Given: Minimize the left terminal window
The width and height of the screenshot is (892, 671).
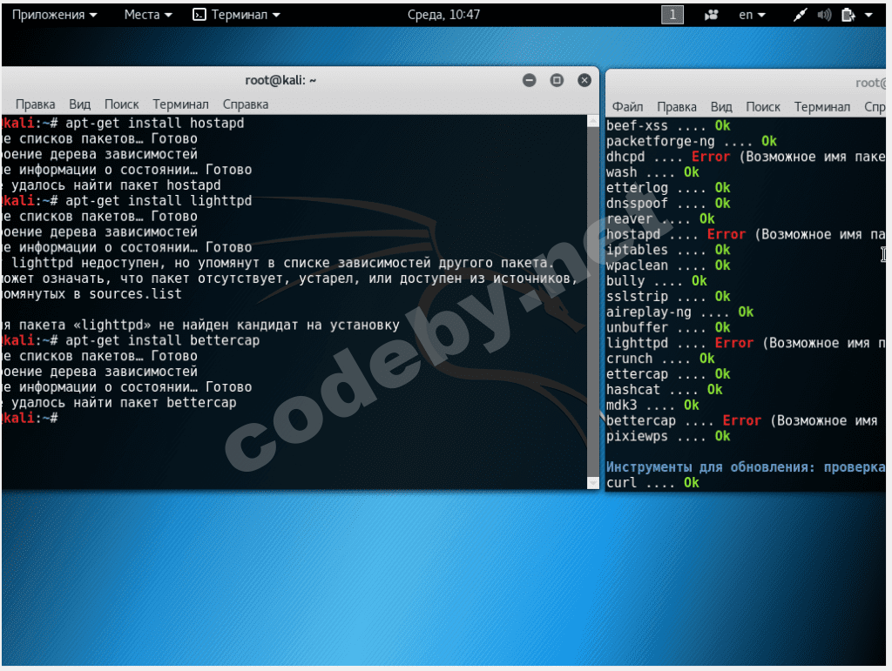Looking at the screenshot, I should tap(529, 80).
